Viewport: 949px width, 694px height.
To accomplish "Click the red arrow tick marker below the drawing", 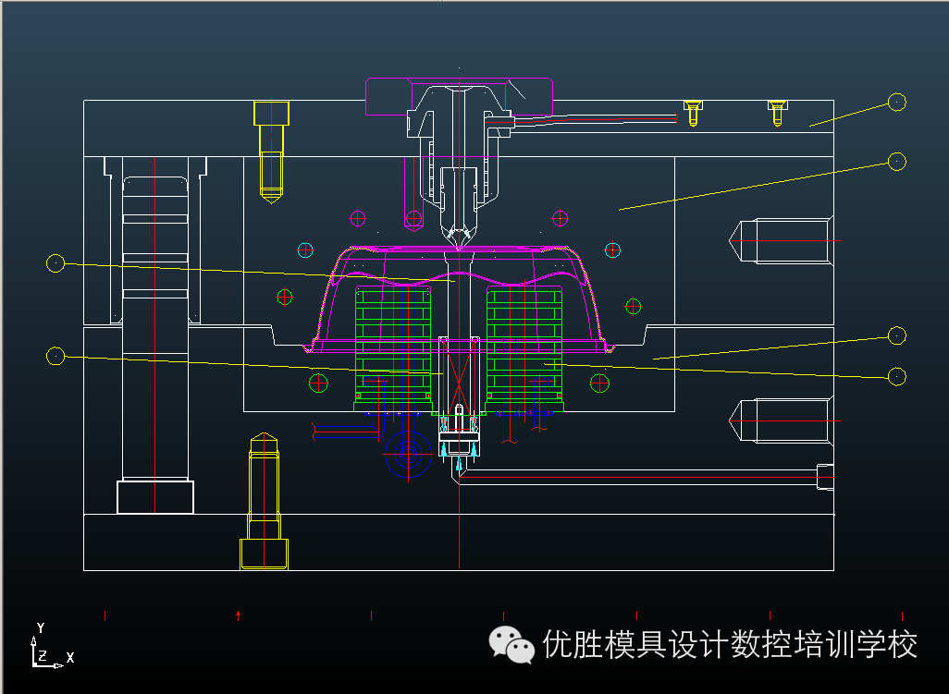I will [x=239, y=615].
